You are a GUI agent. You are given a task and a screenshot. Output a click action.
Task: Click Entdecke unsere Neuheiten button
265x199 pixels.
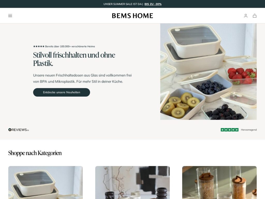[x=62, y=92]
